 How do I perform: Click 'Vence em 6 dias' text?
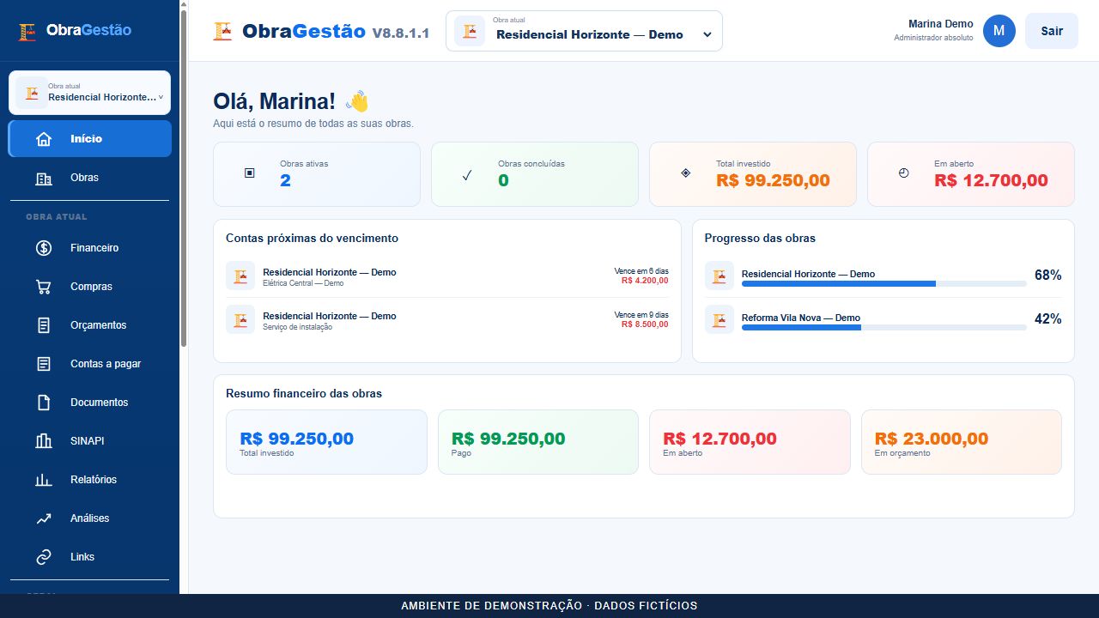point(641,271)
